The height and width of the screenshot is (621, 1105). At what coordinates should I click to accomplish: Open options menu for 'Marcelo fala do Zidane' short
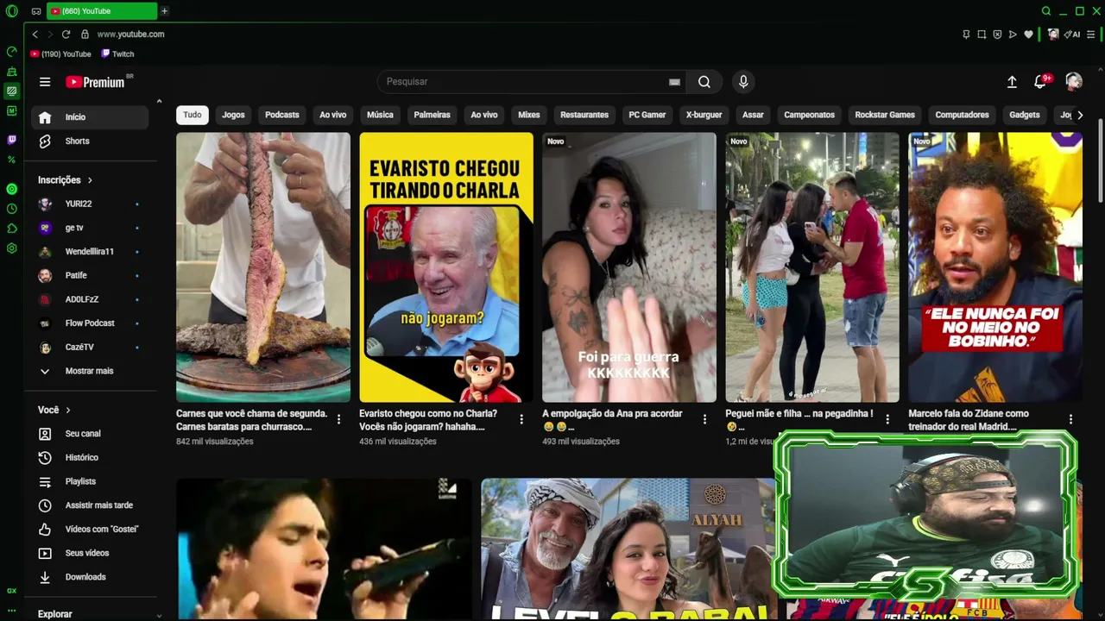(1070, 419)
